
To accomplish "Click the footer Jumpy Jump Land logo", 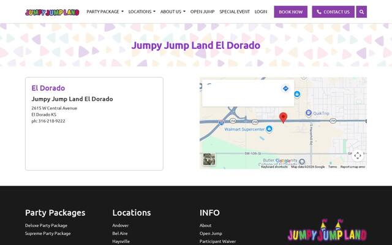I will point(327,230).
